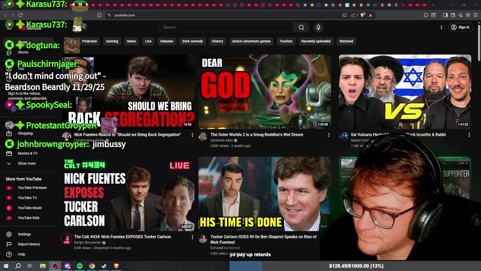Open Brave Wallet icon in toolbar

pyautogui.click(x=453, y=15)
